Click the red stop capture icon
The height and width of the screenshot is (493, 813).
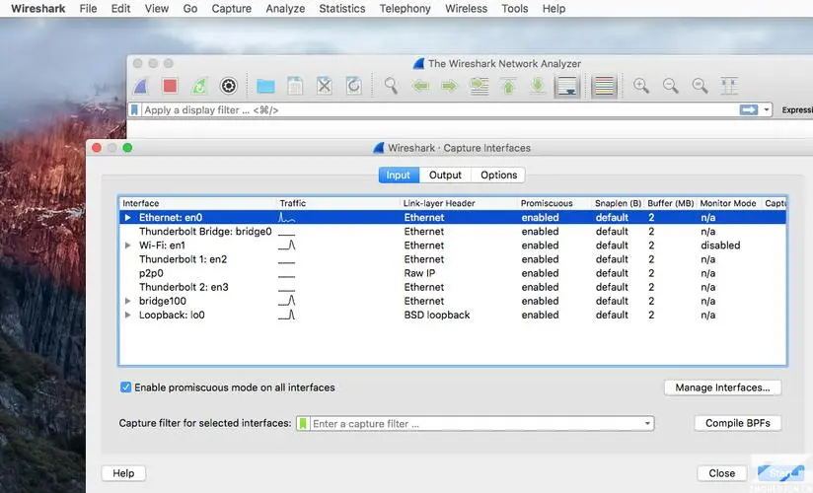(x=170, y=87)
